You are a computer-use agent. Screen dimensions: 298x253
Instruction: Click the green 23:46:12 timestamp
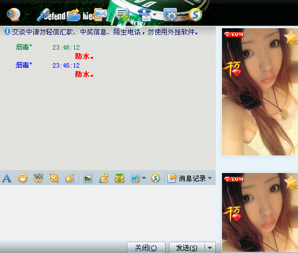click(x=66, y=47)
